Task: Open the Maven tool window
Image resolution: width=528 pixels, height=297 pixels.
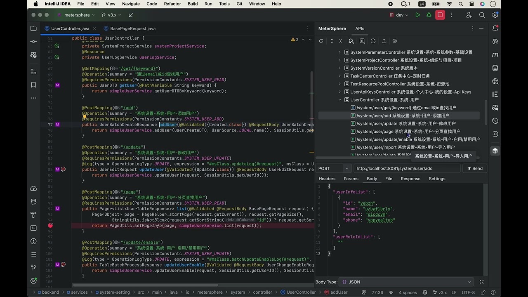Action: tap(495, 55)
